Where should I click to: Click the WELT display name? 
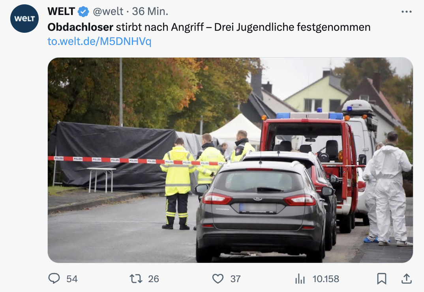pos(61,11)
